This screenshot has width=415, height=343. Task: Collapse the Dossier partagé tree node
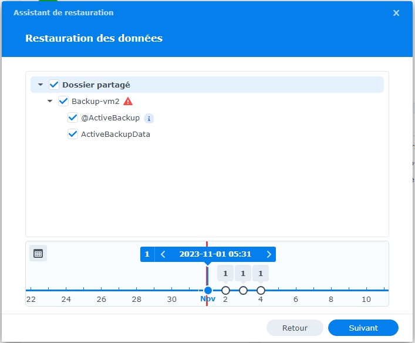pos(41,85)
